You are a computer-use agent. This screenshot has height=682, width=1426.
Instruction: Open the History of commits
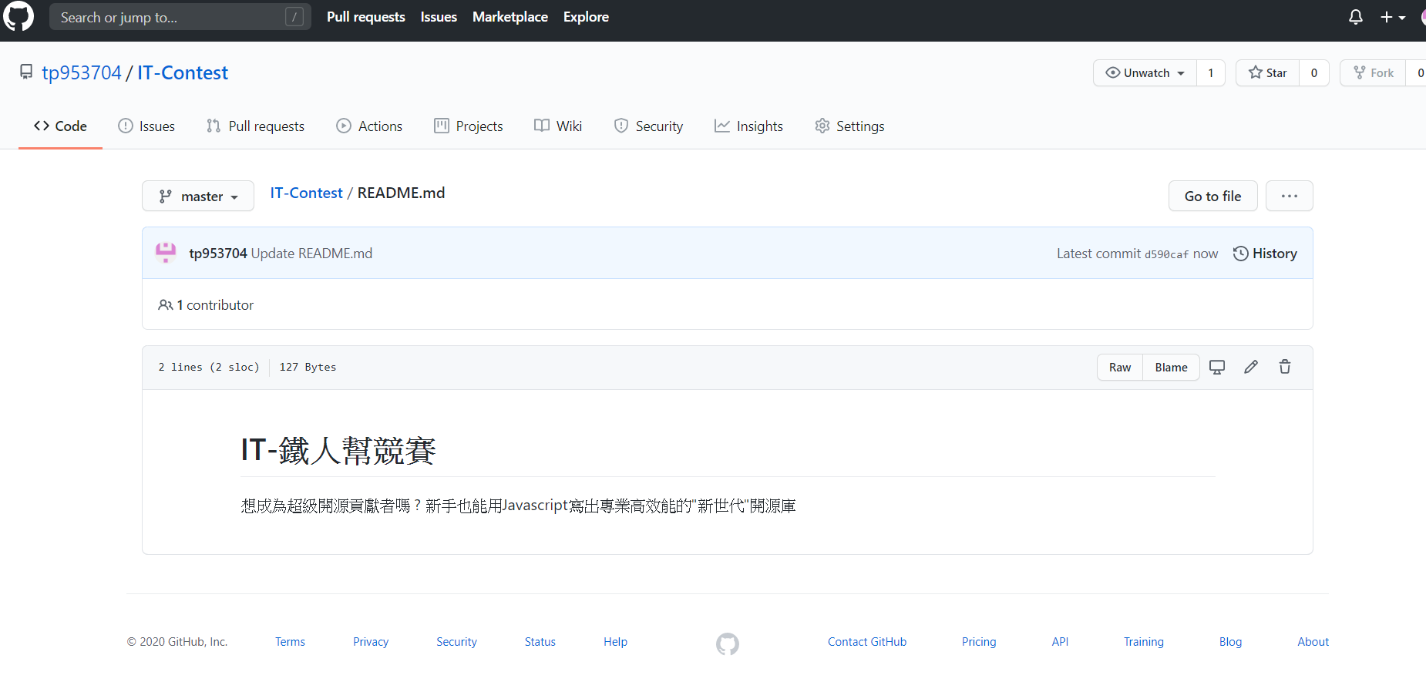[1265, 254]
